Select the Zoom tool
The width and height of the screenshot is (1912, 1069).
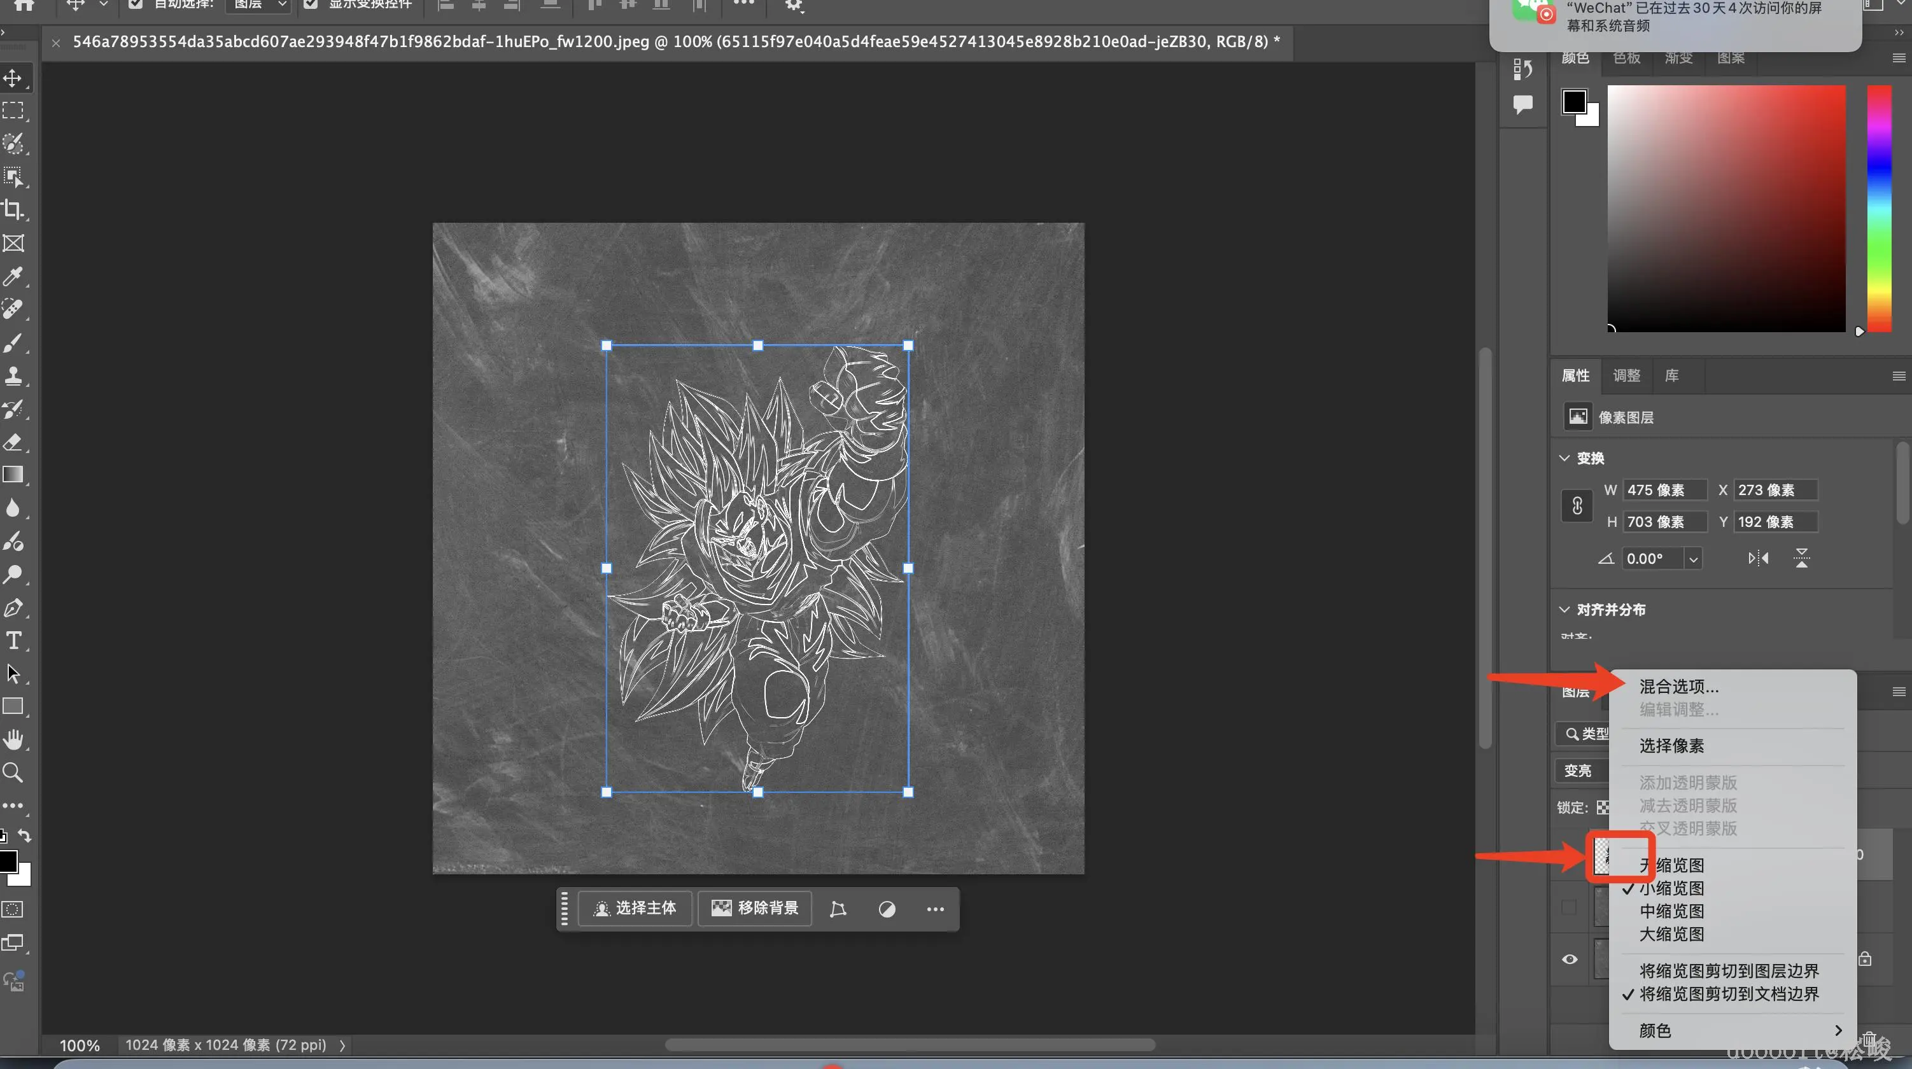pos(13,772)
